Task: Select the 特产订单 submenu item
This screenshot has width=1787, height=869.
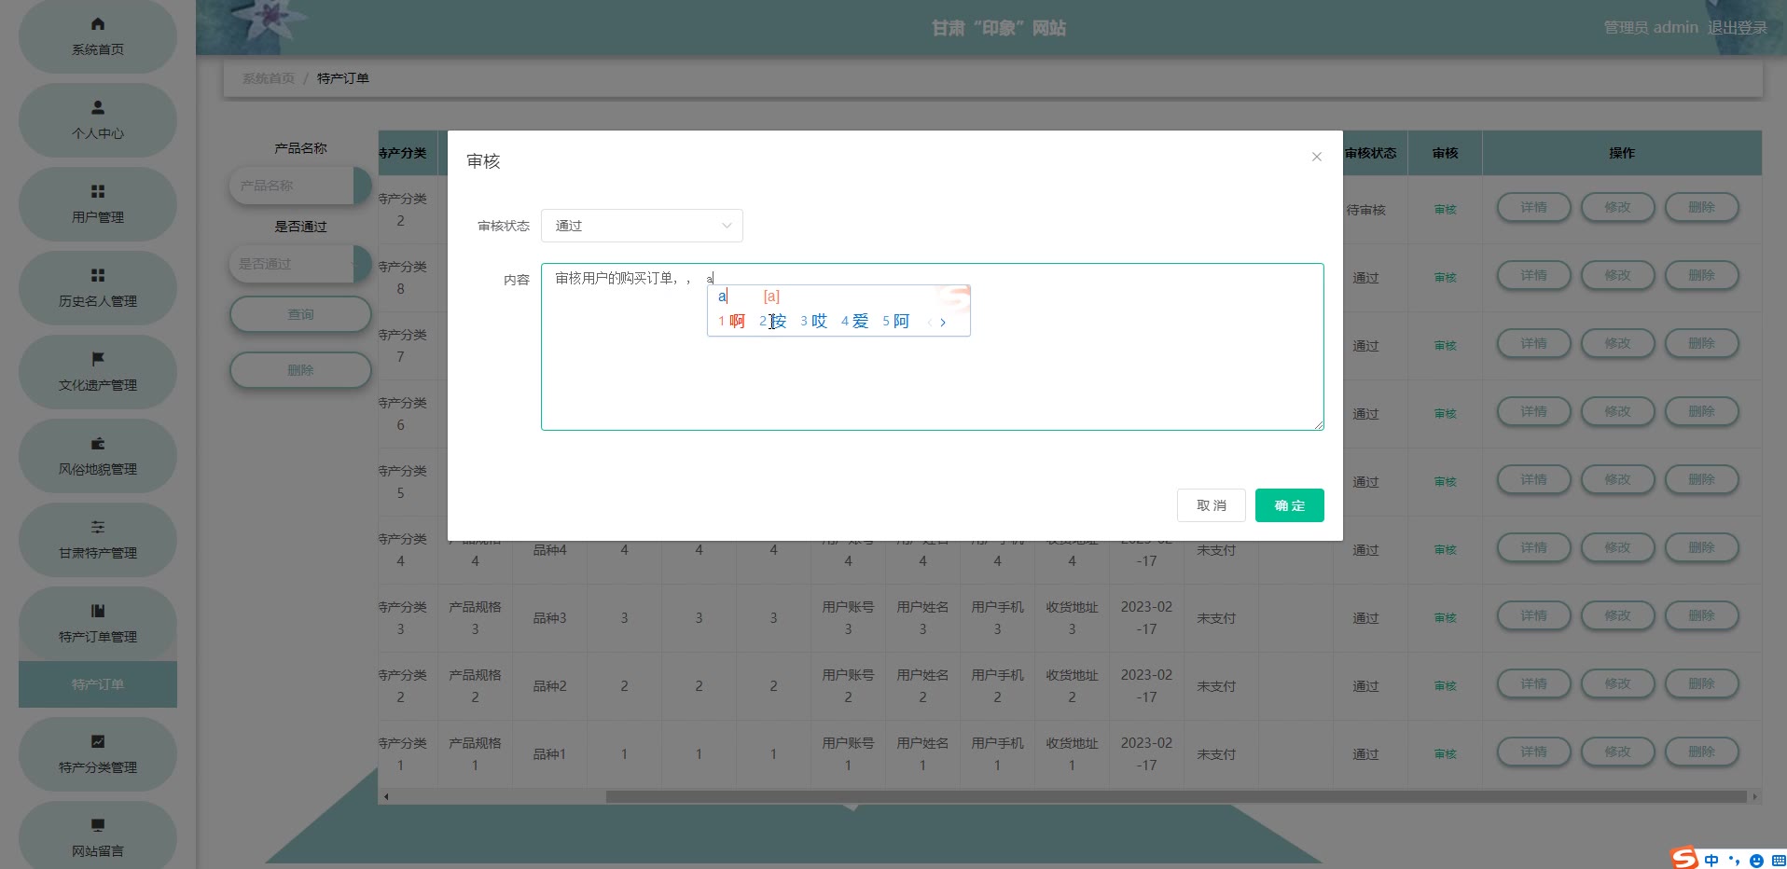Action: coord(98,684)
